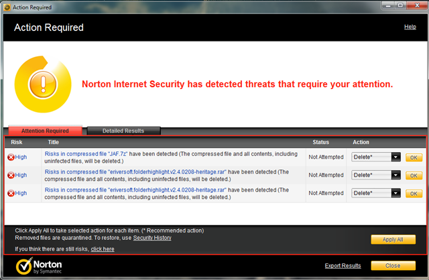Maximize the Action Required window
The height and width of the screenshot is (280, 429).
(400, 5)
